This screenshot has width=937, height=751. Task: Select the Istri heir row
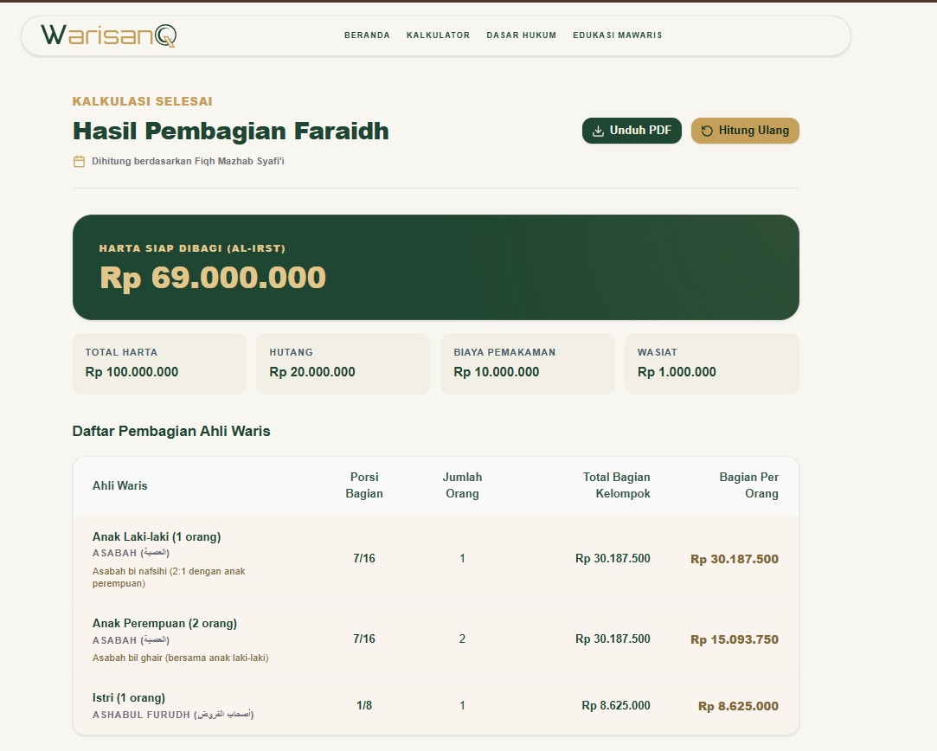[436, 706]
